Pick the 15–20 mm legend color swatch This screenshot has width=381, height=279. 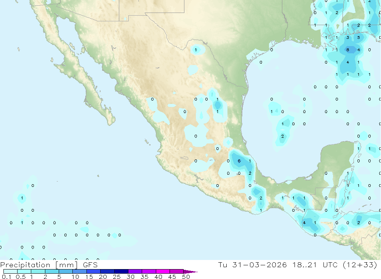pos(94,271)
